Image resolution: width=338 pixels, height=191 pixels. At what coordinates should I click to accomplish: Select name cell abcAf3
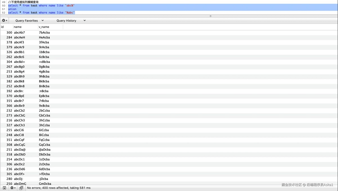coord(19,42)
